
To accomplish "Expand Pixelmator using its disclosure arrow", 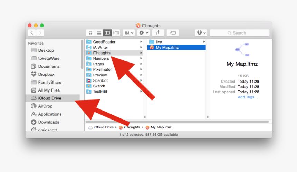I will (x=141, y=69).
